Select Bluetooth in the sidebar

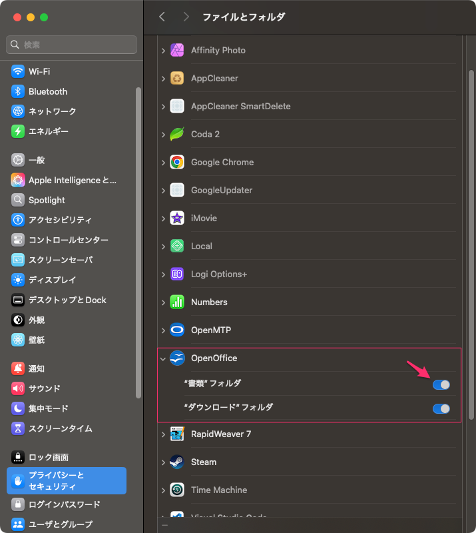click(x=47, y=91)
